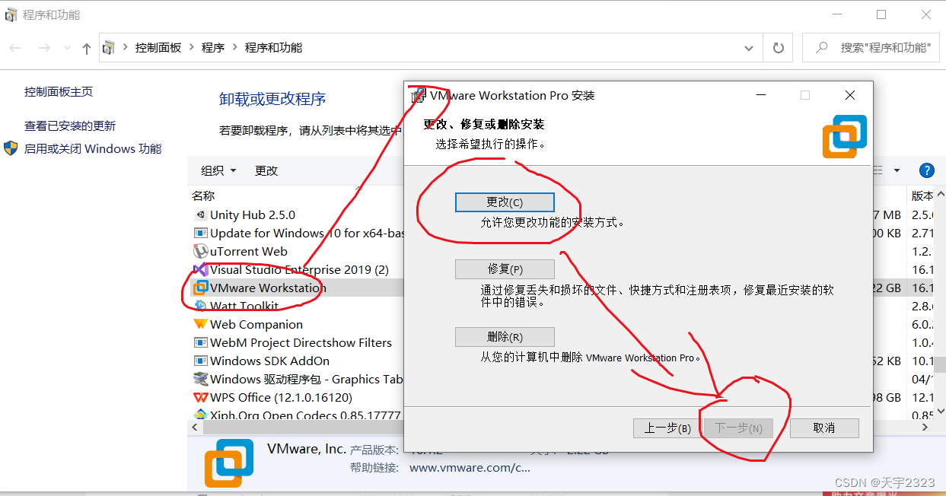Click the 更改(C) button in VMware installer
Viewport: 946px width, 496px height.
(505, 202)
